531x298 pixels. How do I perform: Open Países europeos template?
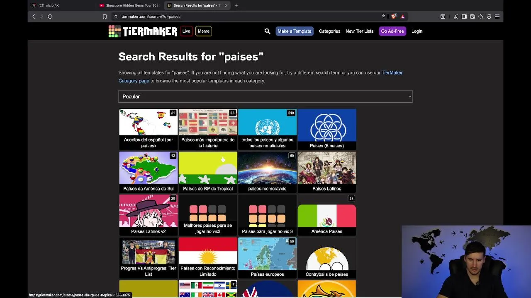pyautogui.click(x=267, y=258)
